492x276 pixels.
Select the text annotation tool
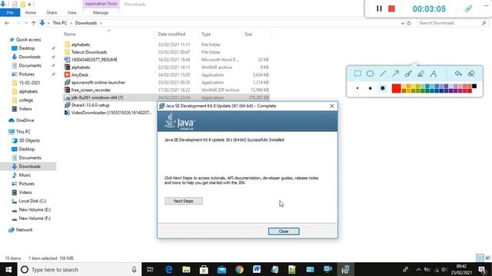(434, 74)
